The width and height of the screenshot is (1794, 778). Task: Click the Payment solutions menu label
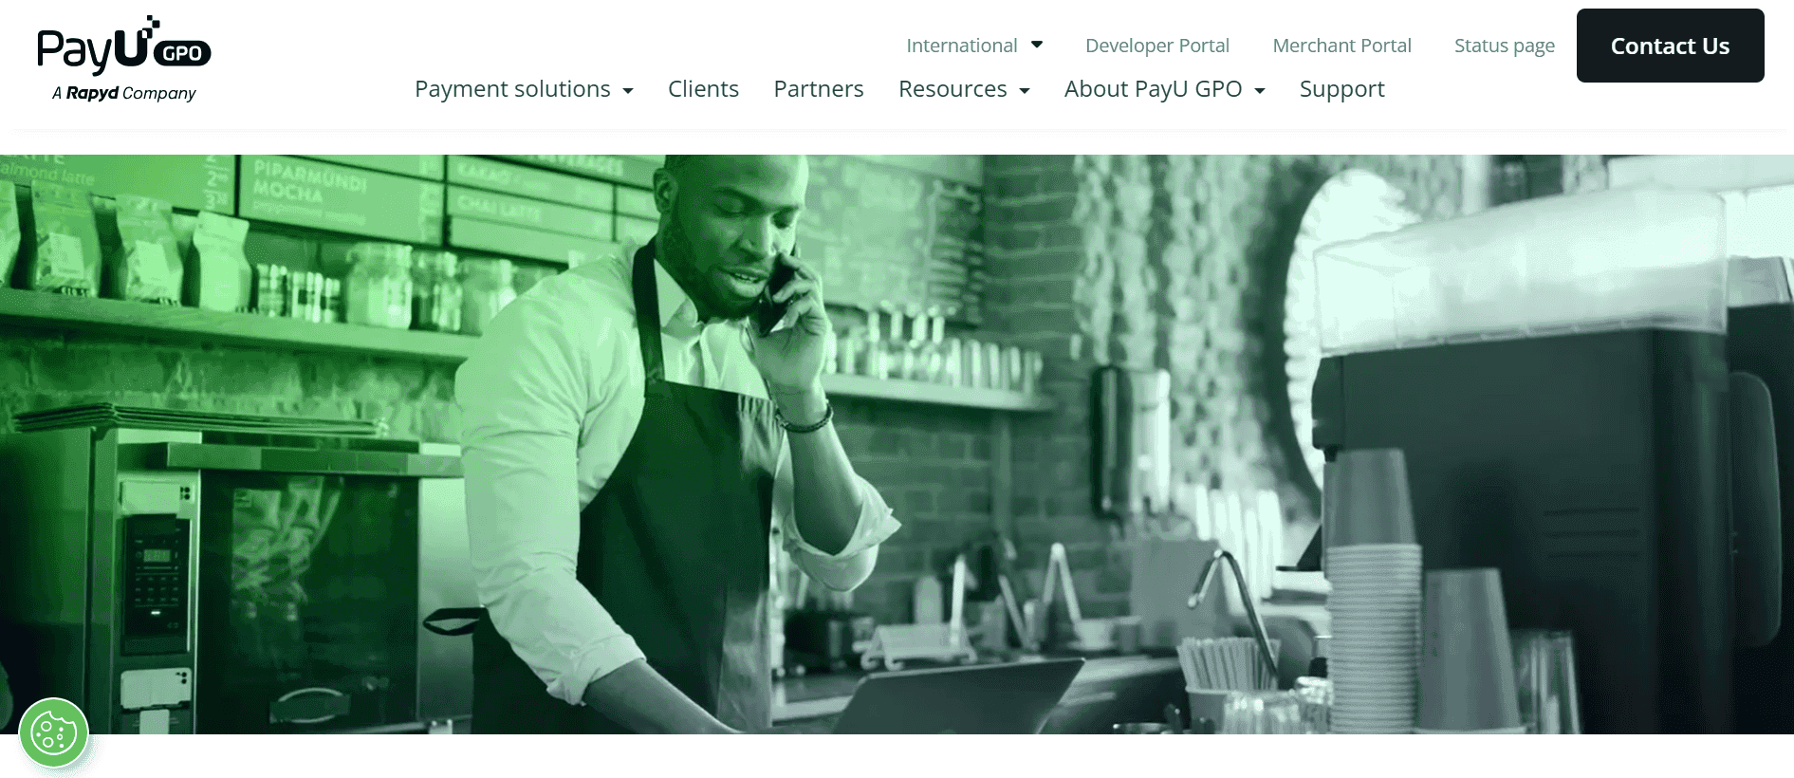512,89
